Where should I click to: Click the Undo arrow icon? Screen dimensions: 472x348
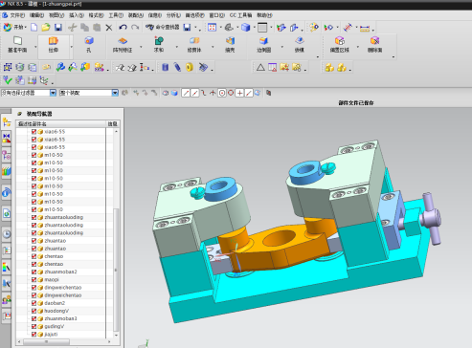(x=123, y=28)
